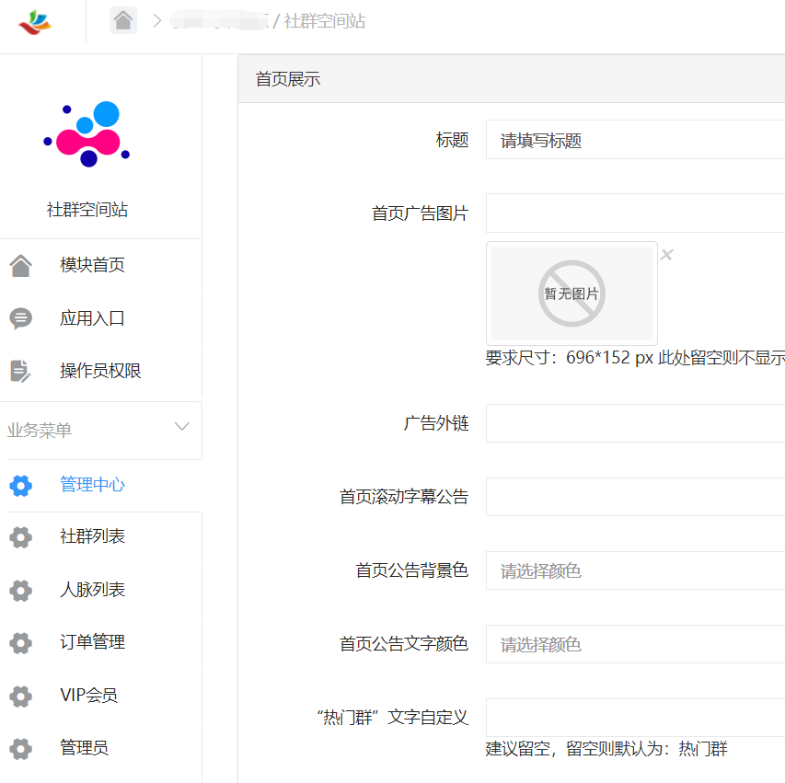Click the blue gear icon for 管理中心
The image size is (785, 783).
point(20,486)
